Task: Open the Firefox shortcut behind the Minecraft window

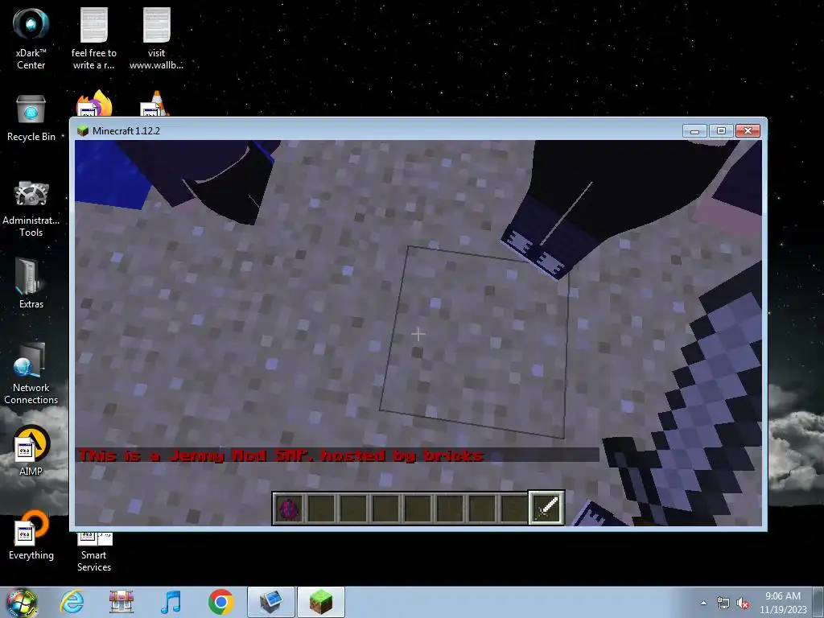Action: click(x=95, y=103)
